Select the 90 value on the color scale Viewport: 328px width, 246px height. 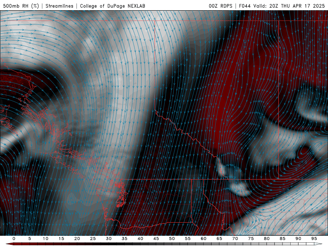298,239
